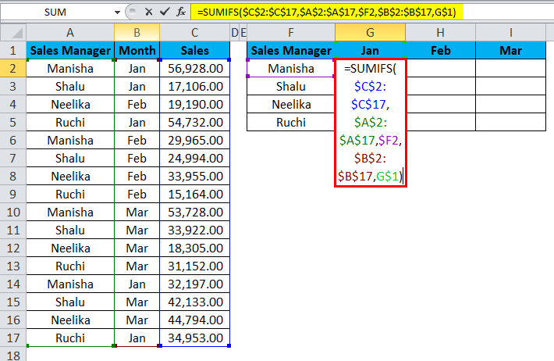Select row 10 header
Screen dimensions: 554x361
point(13,212)
